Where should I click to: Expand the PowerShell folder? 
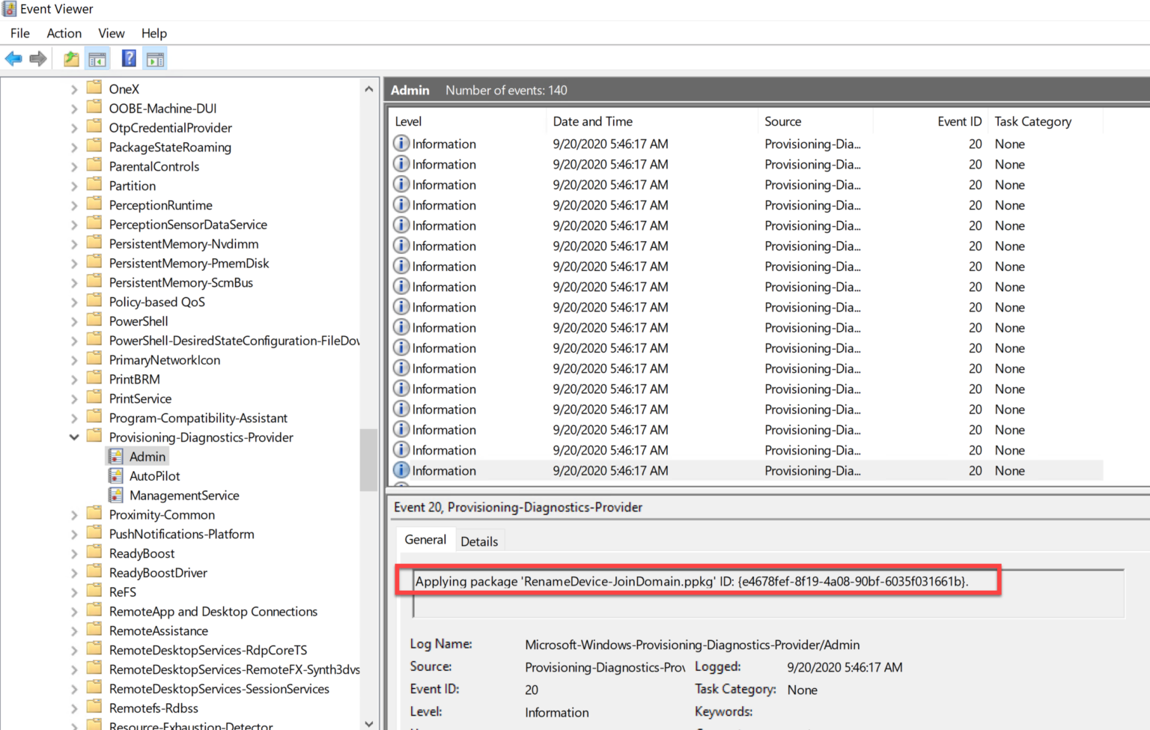73,320
